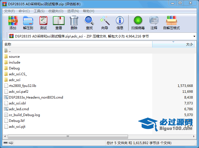Screen dimensions: 199x148
Task: Open the 文件(F) menu
Action: coord(9,11)
